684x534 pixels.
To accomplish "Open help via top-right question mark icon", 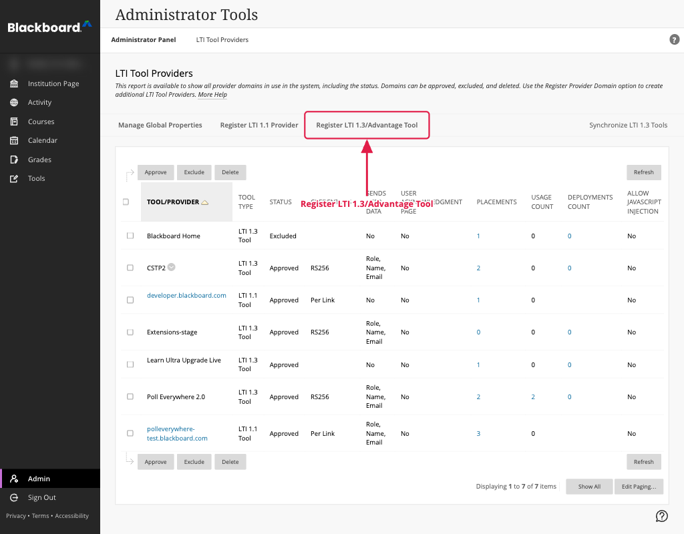I will 674,39.
